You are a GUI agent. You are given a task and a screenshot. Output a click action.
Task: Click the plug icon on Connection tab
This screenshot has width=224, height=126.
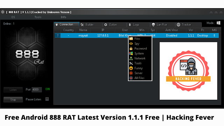(57, 24)
